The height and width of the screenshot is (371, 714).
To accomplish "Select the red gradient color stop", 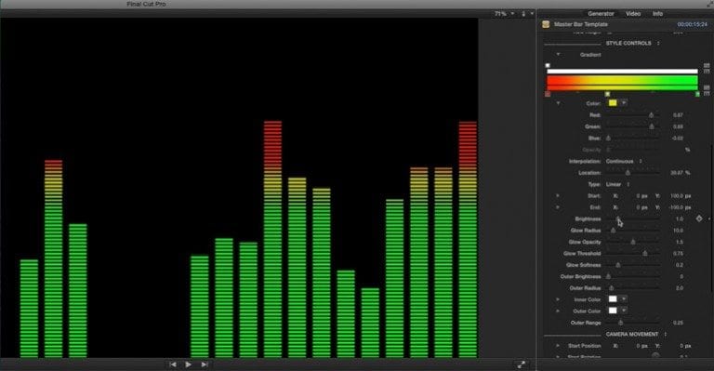I will click(x=548, y=94).
